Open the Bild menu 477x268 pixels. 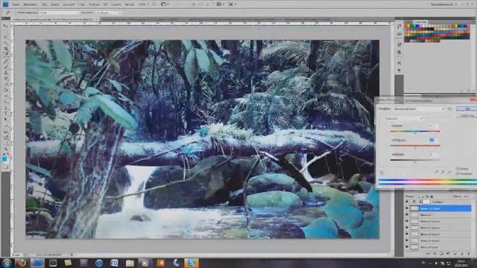pyautogui.click(x=45, y=4)
